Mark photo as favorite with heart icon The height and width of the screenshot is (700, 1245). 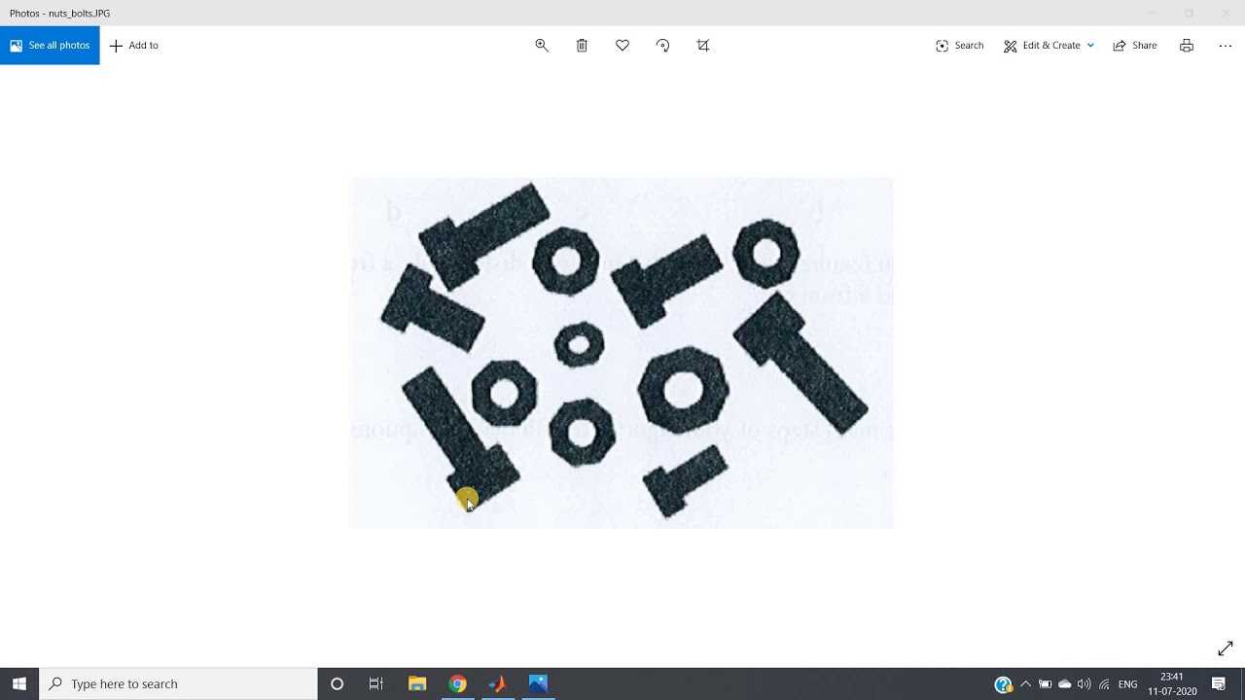pos(622,46)
